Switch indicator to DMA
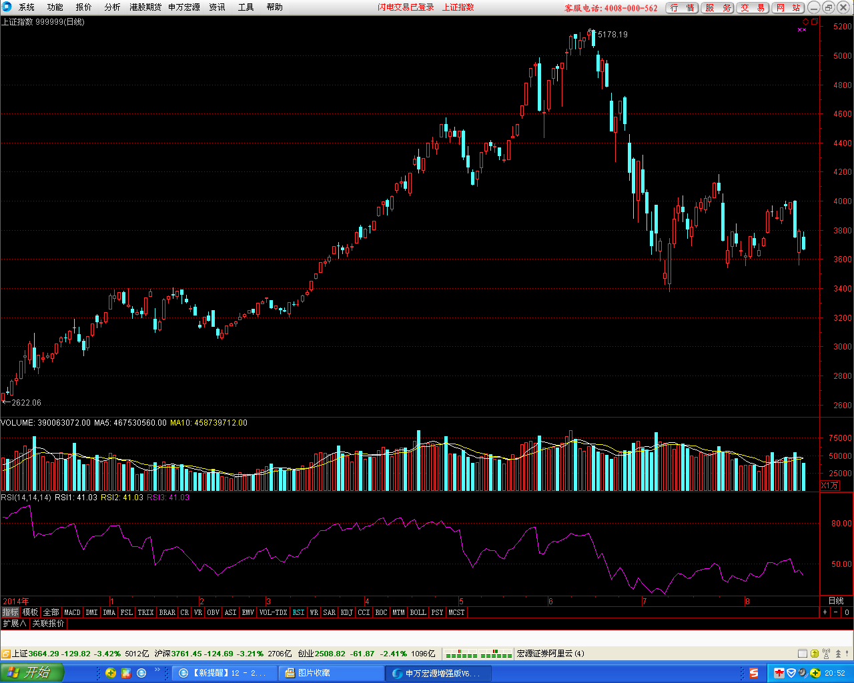The image size is (854, 683). click(x=109, y=612)
